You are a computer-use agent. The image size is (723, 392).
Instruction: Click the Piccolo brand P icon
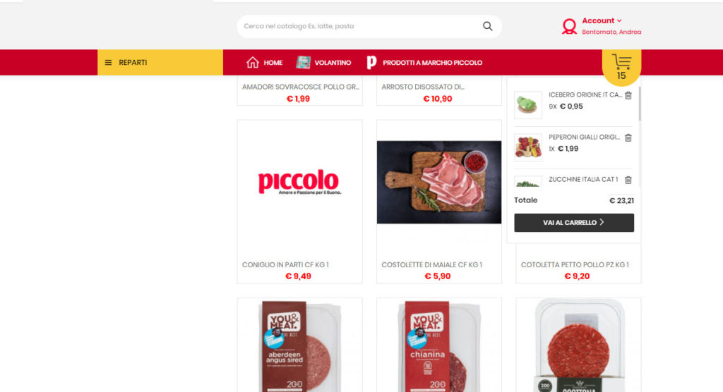point(371,62)
